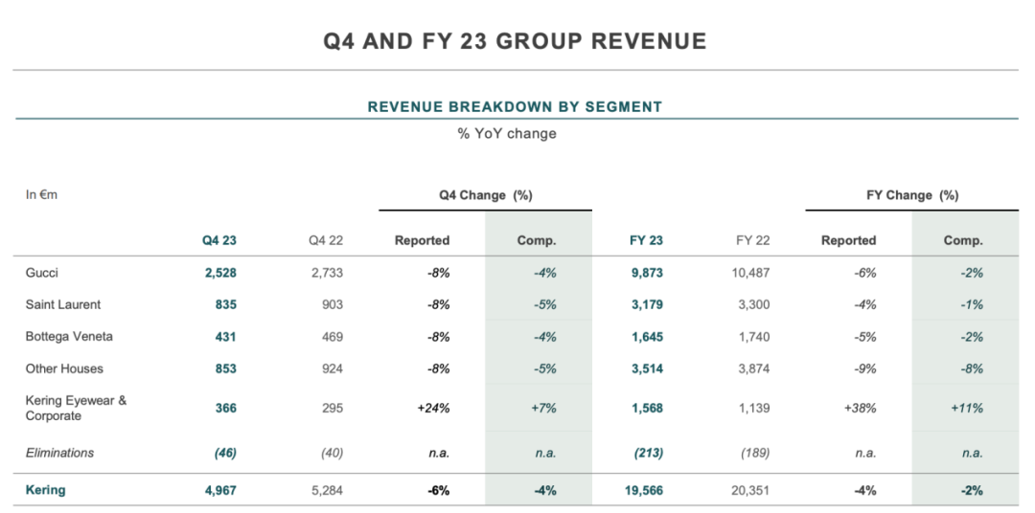Click the Q4 AND FY 23 GROUP REVENUE title
The width and height of the screenshot is (1035, 513).
[516, 41]
